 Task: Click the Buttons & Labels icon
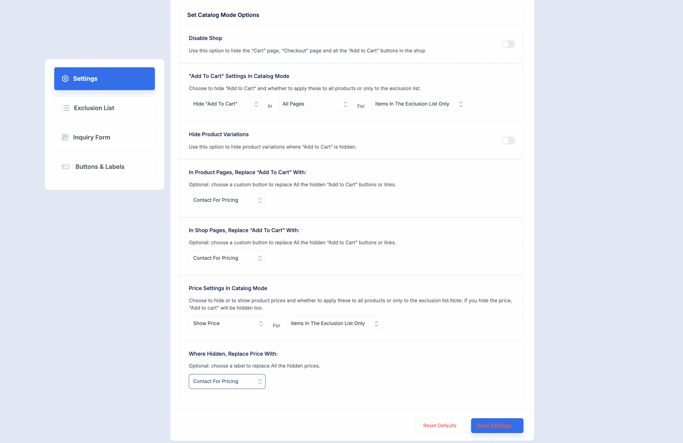point(65,167)
